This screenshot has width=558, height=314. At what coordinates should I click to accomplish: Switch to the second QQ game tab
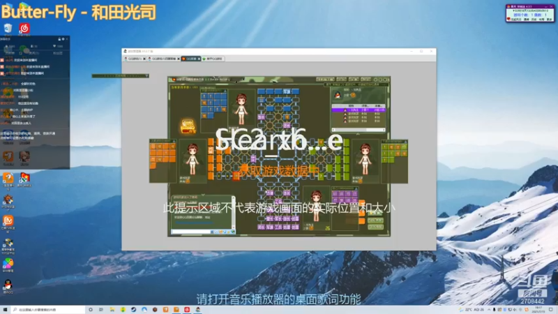pyautogui.click(x=164, y=59)
